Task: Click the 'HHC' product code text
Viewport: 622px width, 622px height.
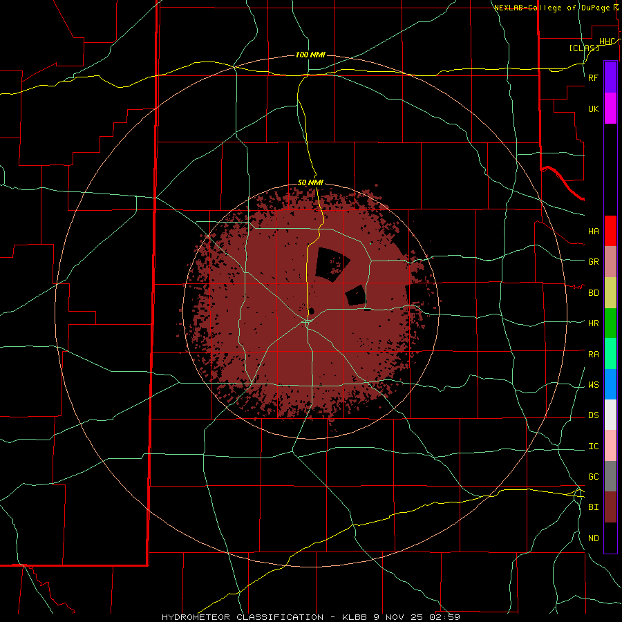Action: (607, 41)
